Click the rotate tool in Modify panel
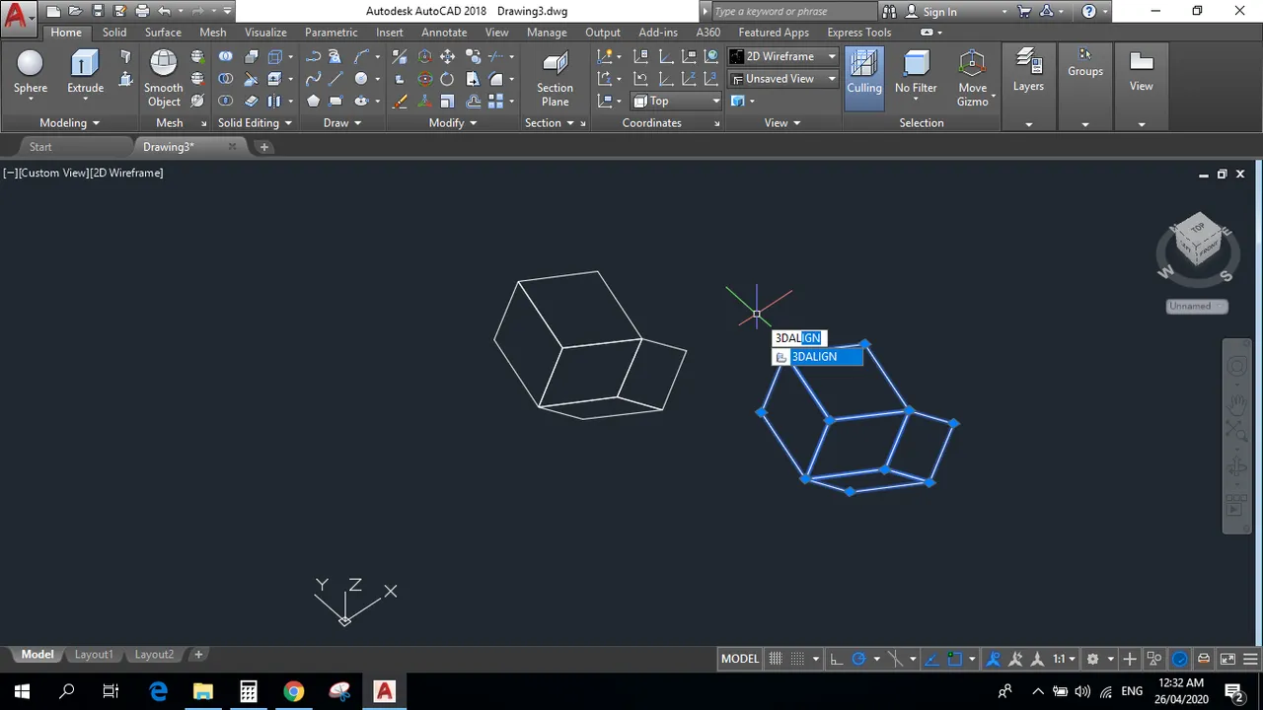 447,79
